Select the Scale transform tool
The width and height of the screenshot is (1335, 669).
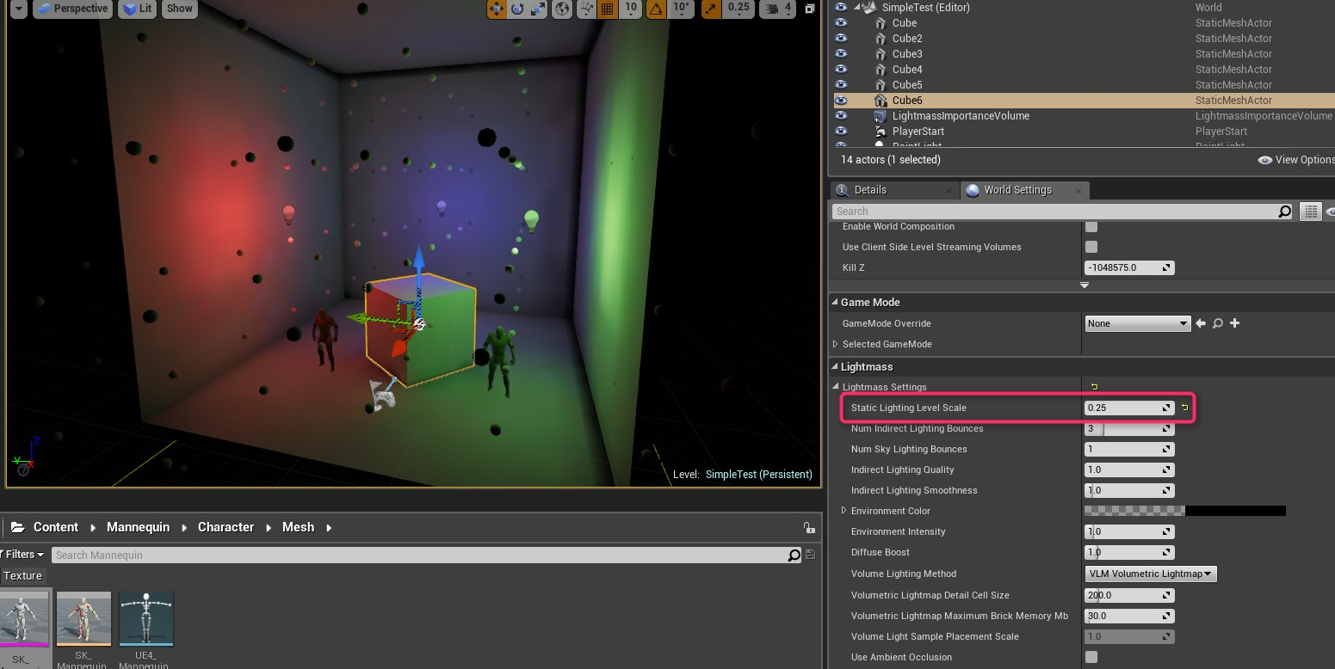point(539,9)
